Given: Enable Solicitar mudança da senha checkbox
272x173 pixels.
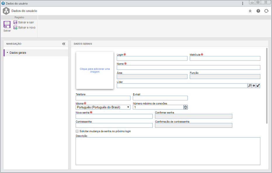Looking at the screenshot, I should (x=77, y=131).
